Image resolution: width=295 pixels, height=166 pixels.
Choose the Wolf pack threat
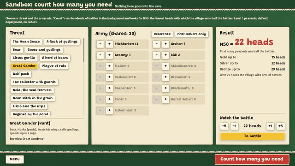coord(21,74)
